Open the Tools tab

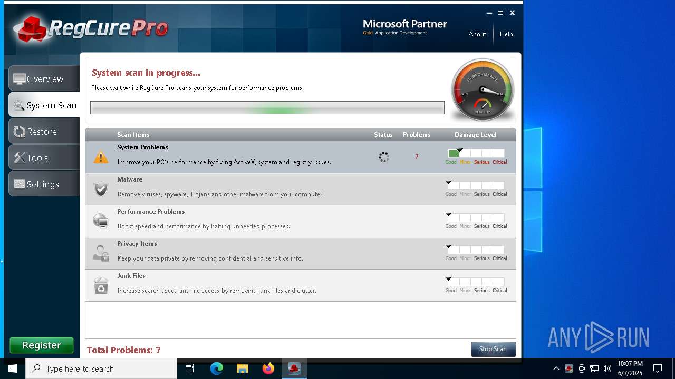tap(44, 157)
